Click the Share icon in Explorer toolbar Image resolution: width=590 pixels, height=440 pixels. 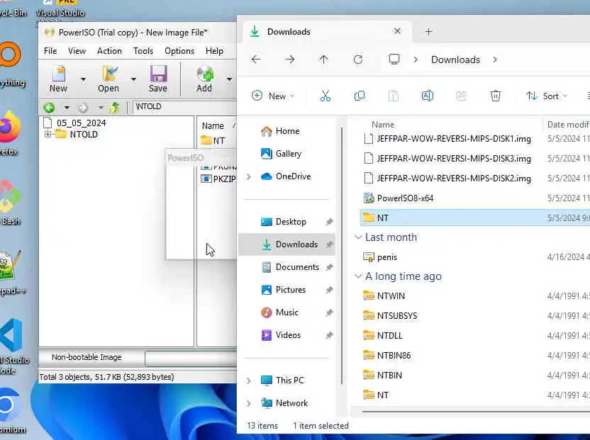click(462, 96)
